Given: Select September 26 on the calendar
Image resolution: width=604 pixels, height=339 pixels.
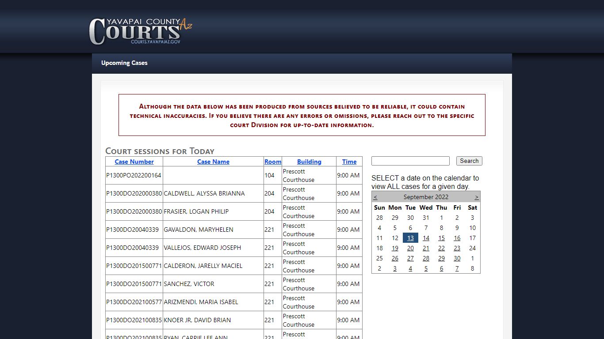Looking at the screenshot, I should [x=395, y=258].
